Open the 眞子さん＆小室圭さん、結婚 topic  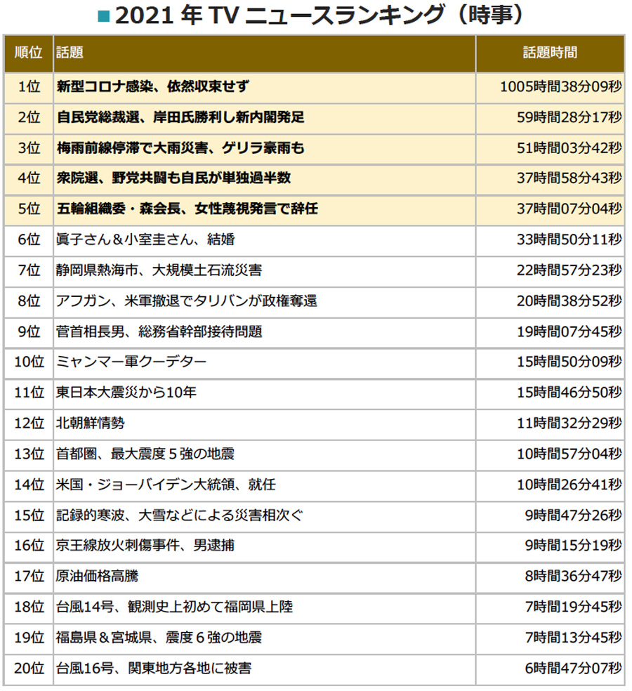click(x=145, y=239)
